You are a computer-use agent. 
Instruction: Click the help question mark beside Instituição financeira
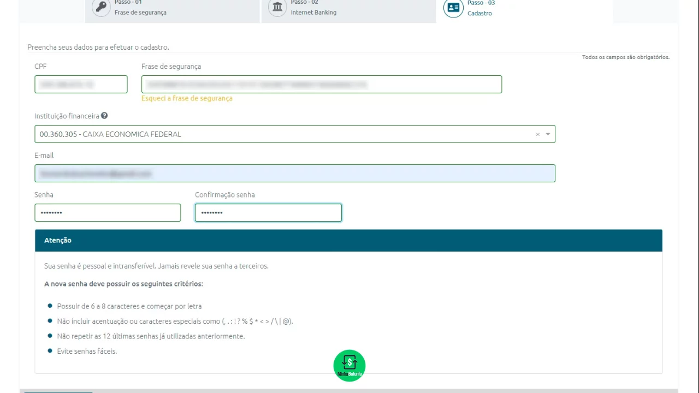[104, 116]
